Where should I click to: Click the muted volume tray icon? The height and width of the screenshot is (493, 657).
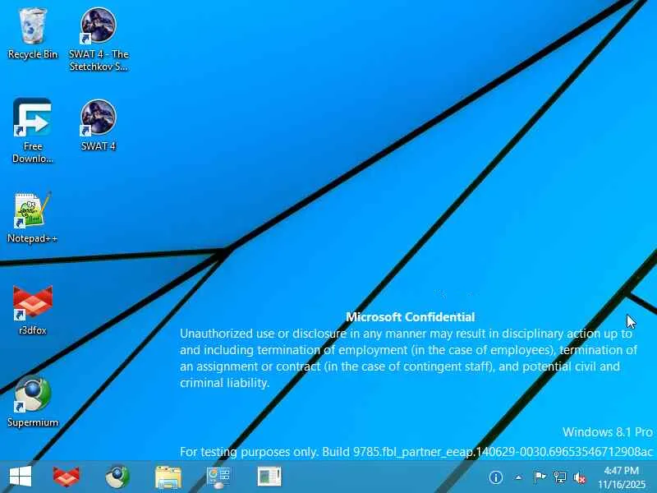[x=580, y=477]
